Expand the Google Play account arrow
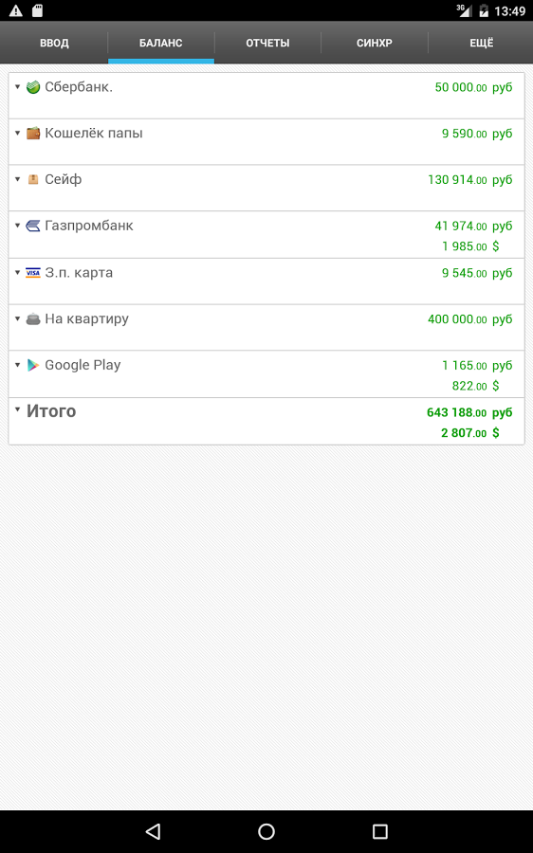The height and width of the screenshot is (853, 533). 17,365
